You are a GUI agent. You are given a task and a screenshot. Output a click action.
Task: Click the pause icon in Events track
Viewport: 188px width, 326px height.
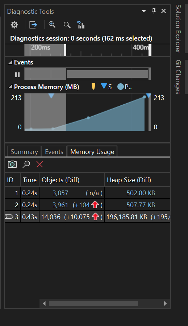(17, 75)
